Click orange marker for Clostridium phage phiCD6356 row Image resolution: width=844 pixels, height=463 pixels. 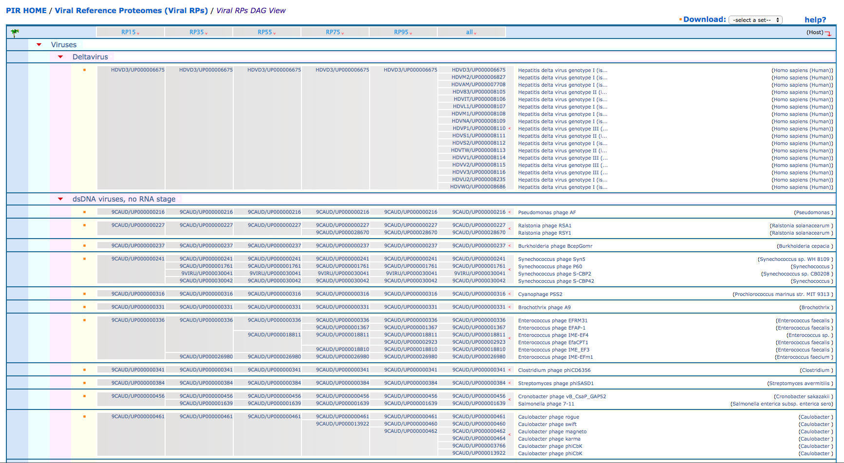coord(84,370)
